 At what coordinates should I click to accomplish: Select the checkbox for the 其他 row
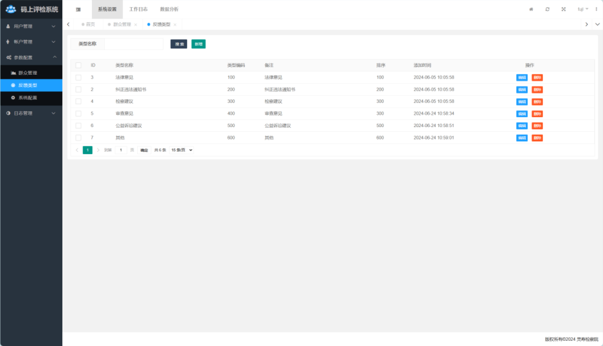[78, 138]
